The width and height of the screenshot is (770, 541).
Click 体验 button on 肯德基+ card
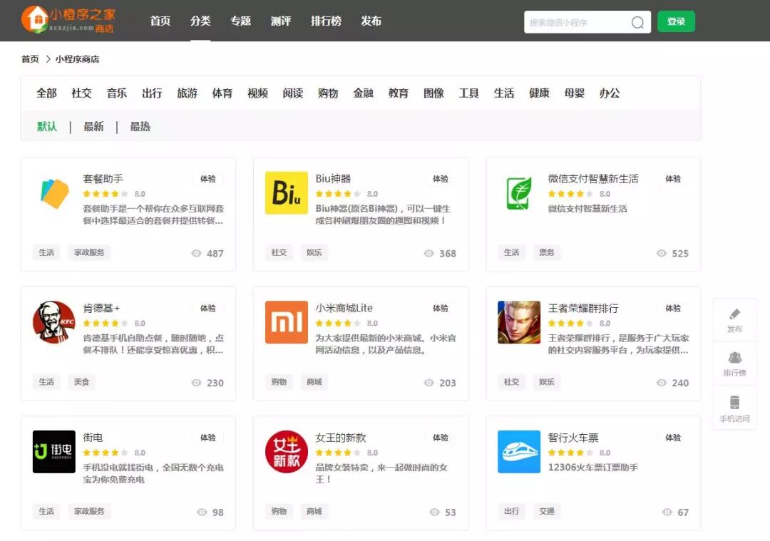[x=207, y=309]
